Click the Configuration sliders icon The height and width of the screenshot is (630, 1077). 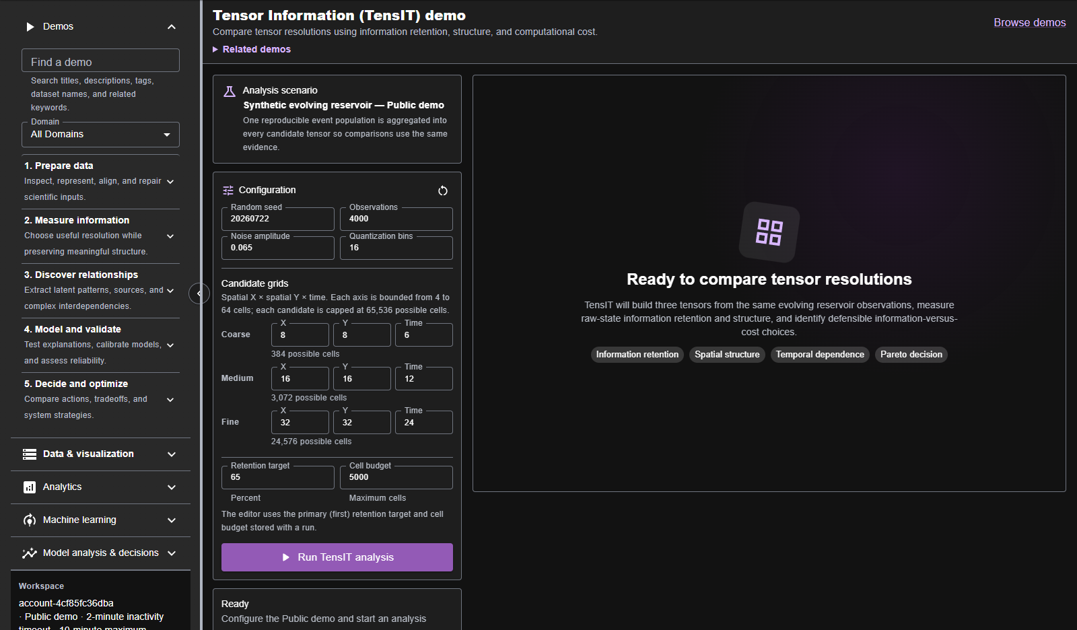click(x=228, y=190)
